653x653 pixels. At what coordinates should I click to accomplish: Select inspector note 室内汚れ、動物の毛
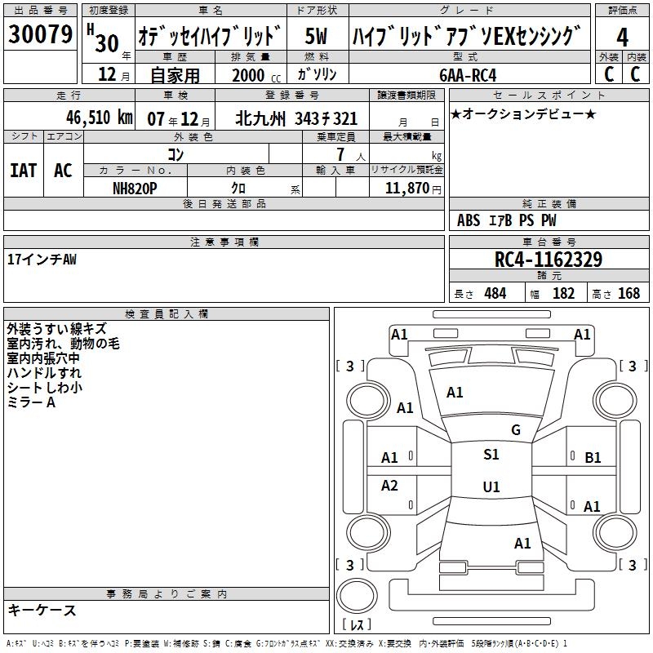(x=64, y=344)
